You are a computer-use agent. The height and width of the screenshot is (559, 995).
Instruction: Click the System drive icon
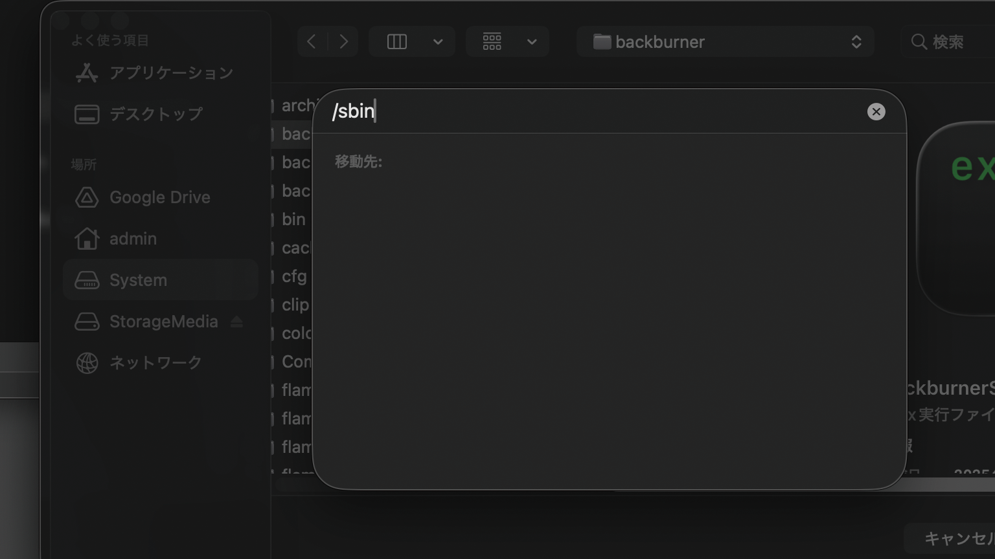pyautogui.click(x=87, y=280)
